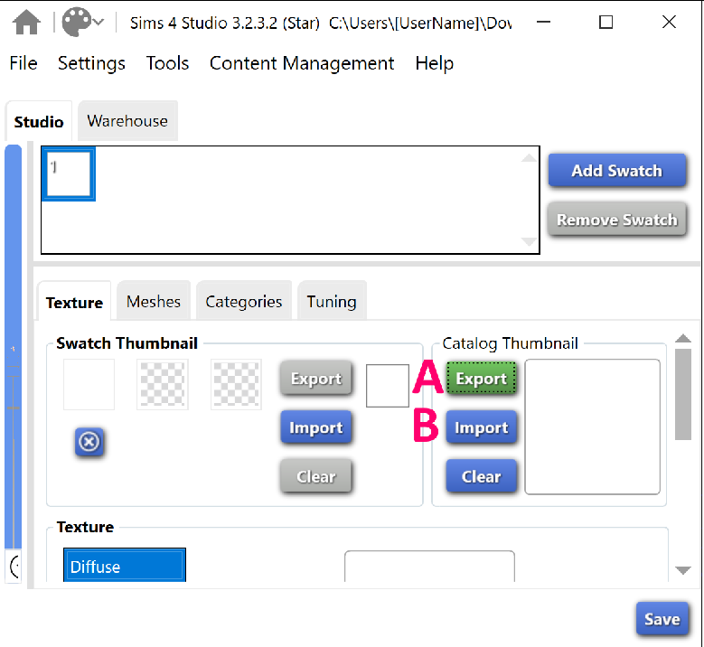The width and height of the screenshot is (704, 647).
Task: Click the texture panel scroll down arrow
Action: coord(683,571)
